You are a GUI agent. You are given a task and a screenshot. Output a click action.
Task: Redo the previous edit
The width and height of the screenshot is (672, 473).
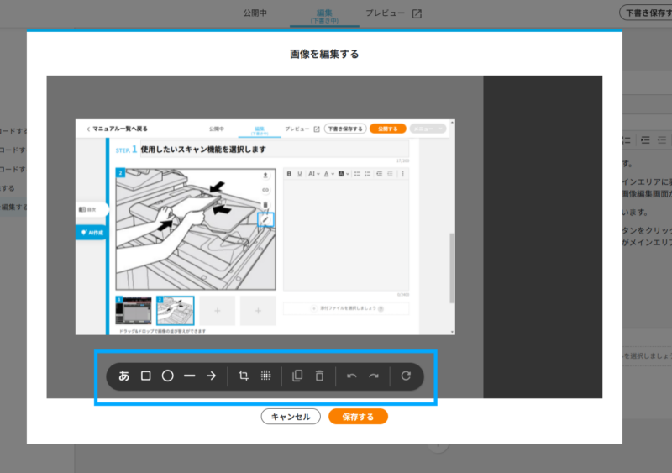coord(374,376)
